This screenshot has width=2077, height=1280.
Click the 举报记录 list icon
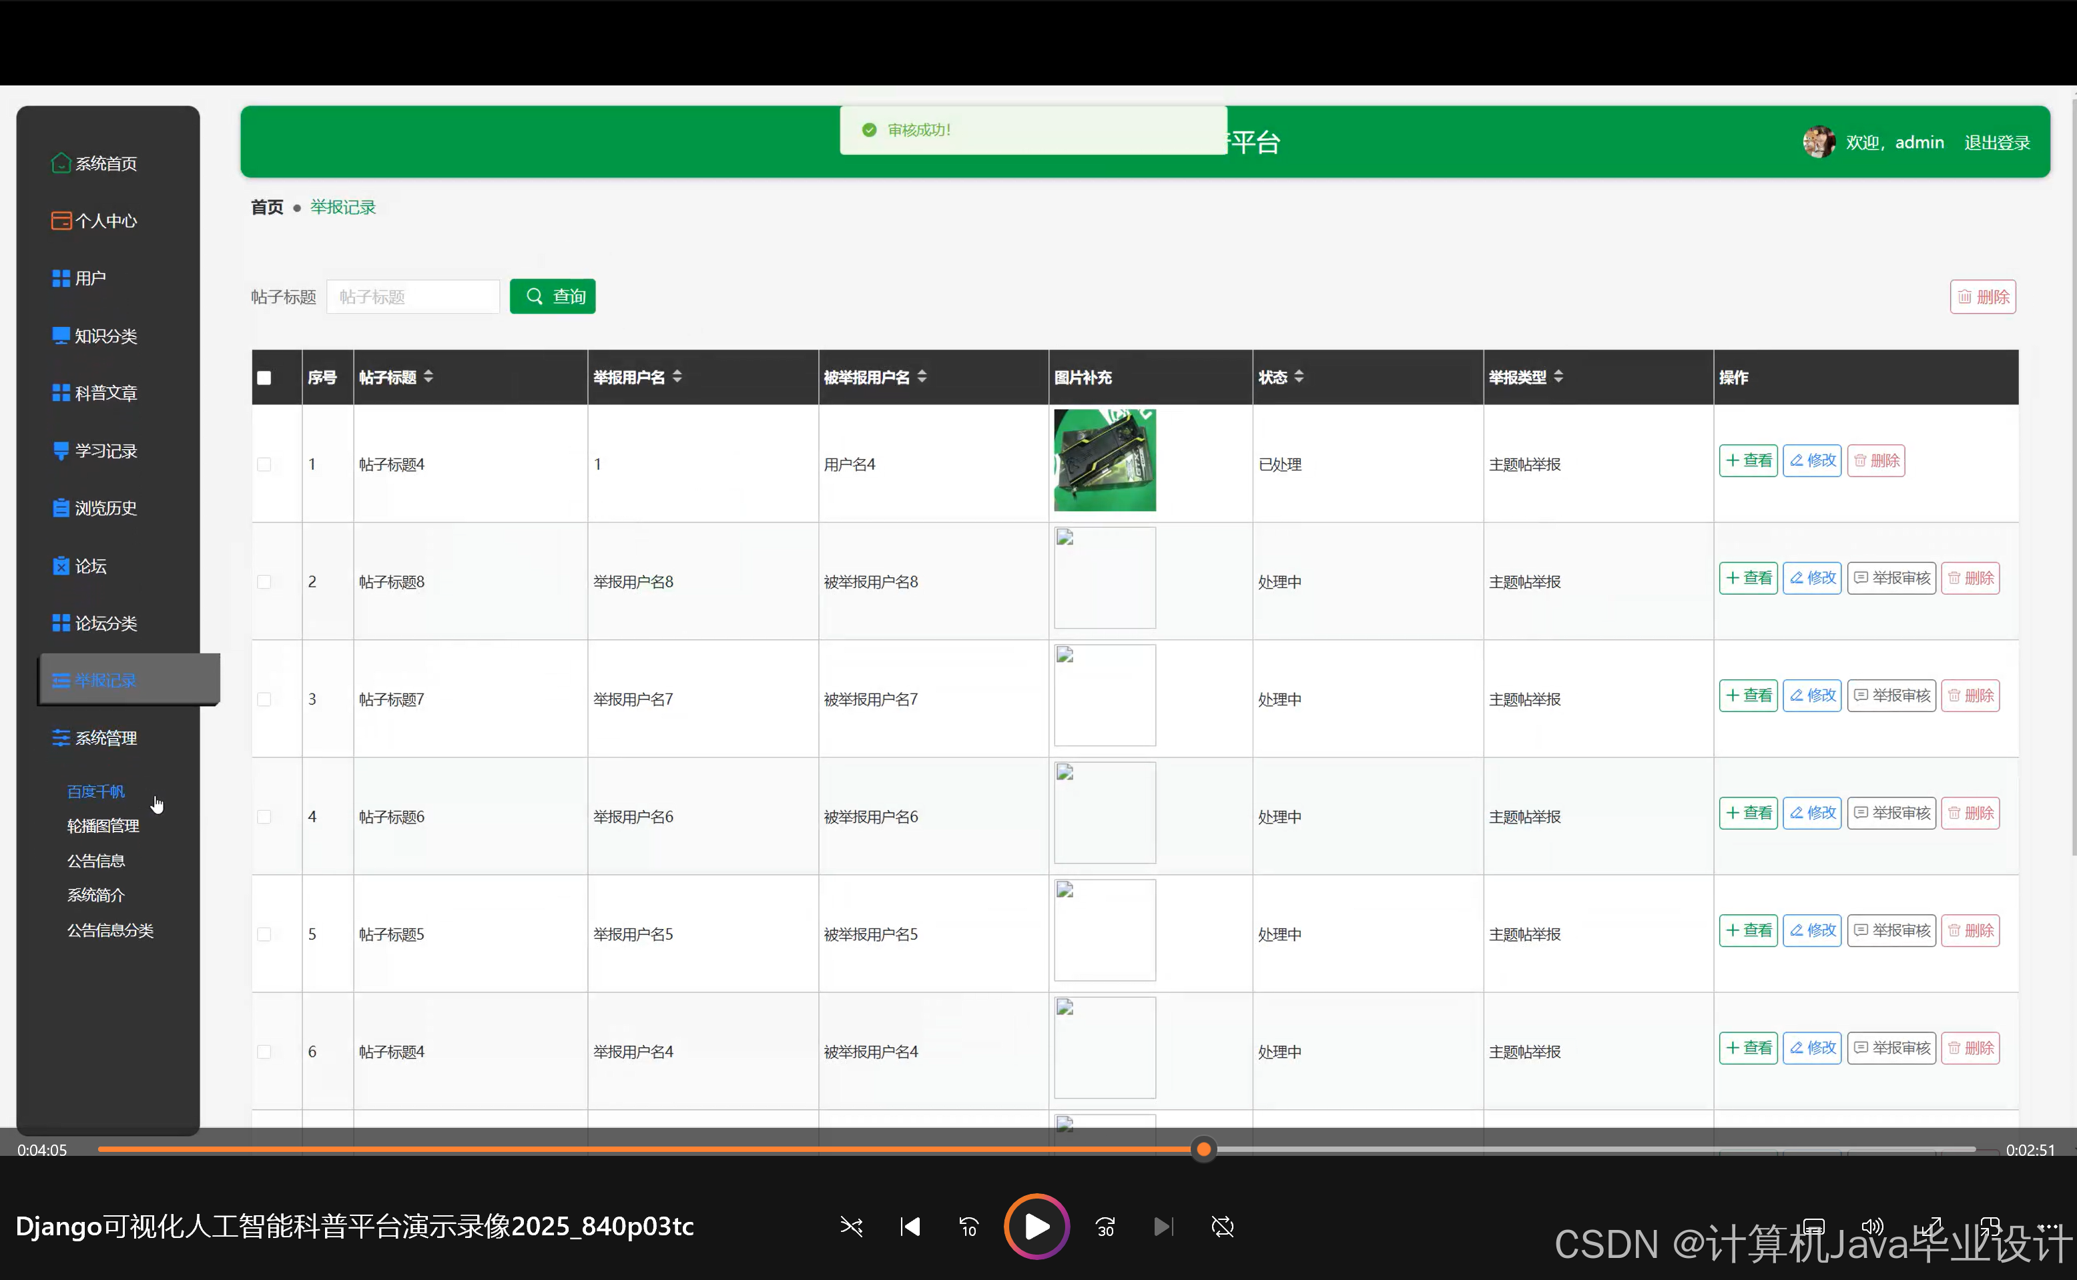(61, 680)
